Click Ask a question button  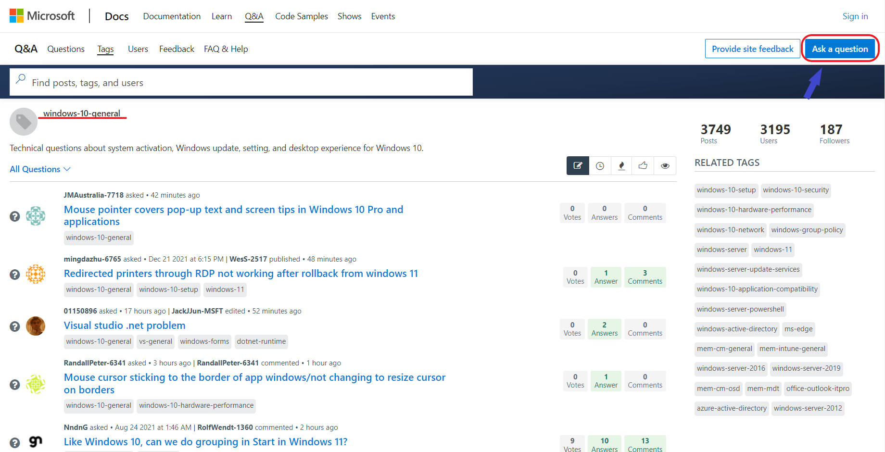[840, 49]
